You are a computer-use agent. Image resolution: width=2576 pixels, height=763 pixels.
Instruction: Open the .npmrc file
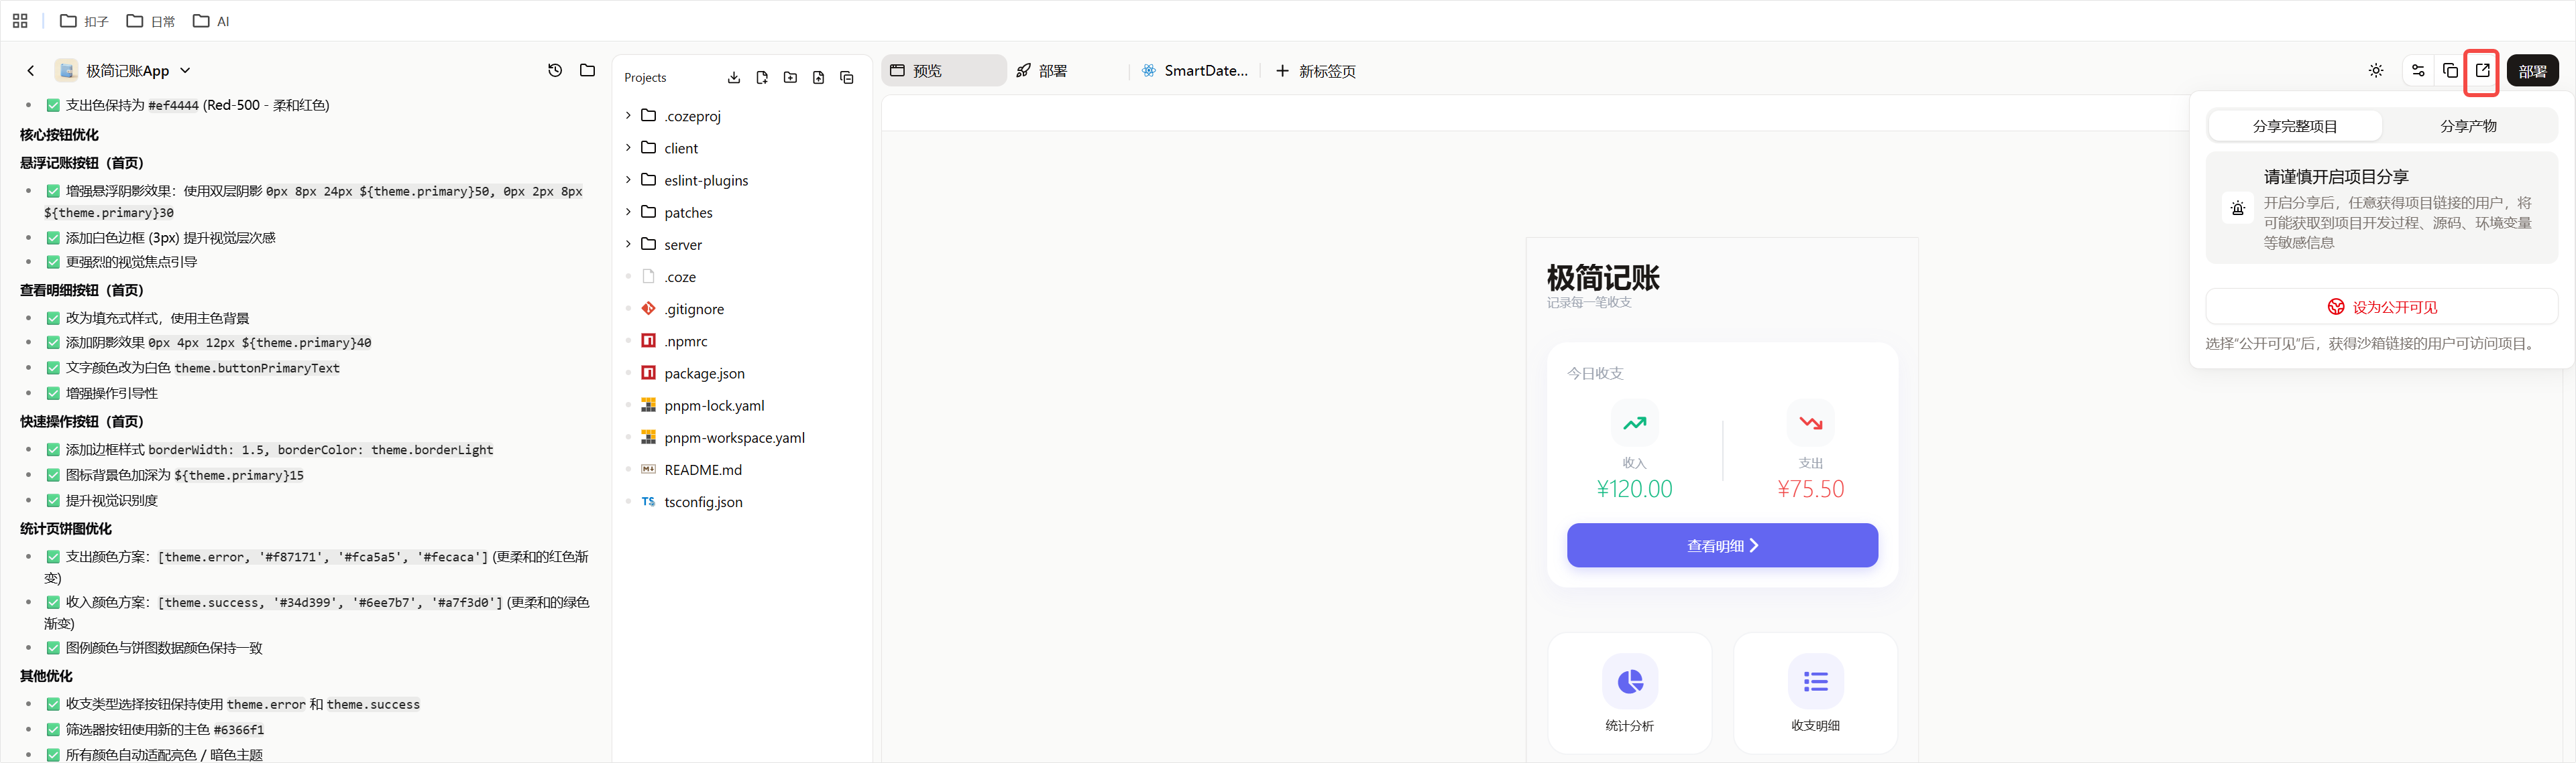pos(686,342)
